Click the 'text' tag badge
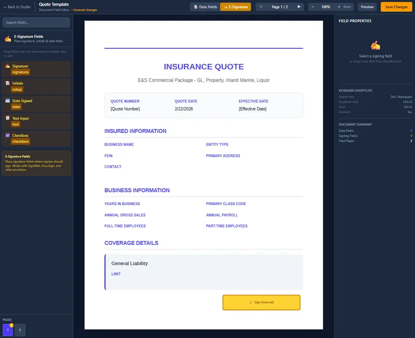Screen dimensions: 415x338 [x=16, y=124]
